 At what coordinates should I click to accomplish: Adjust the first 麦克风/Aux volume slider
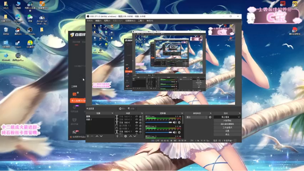click(x=158, y=122)
